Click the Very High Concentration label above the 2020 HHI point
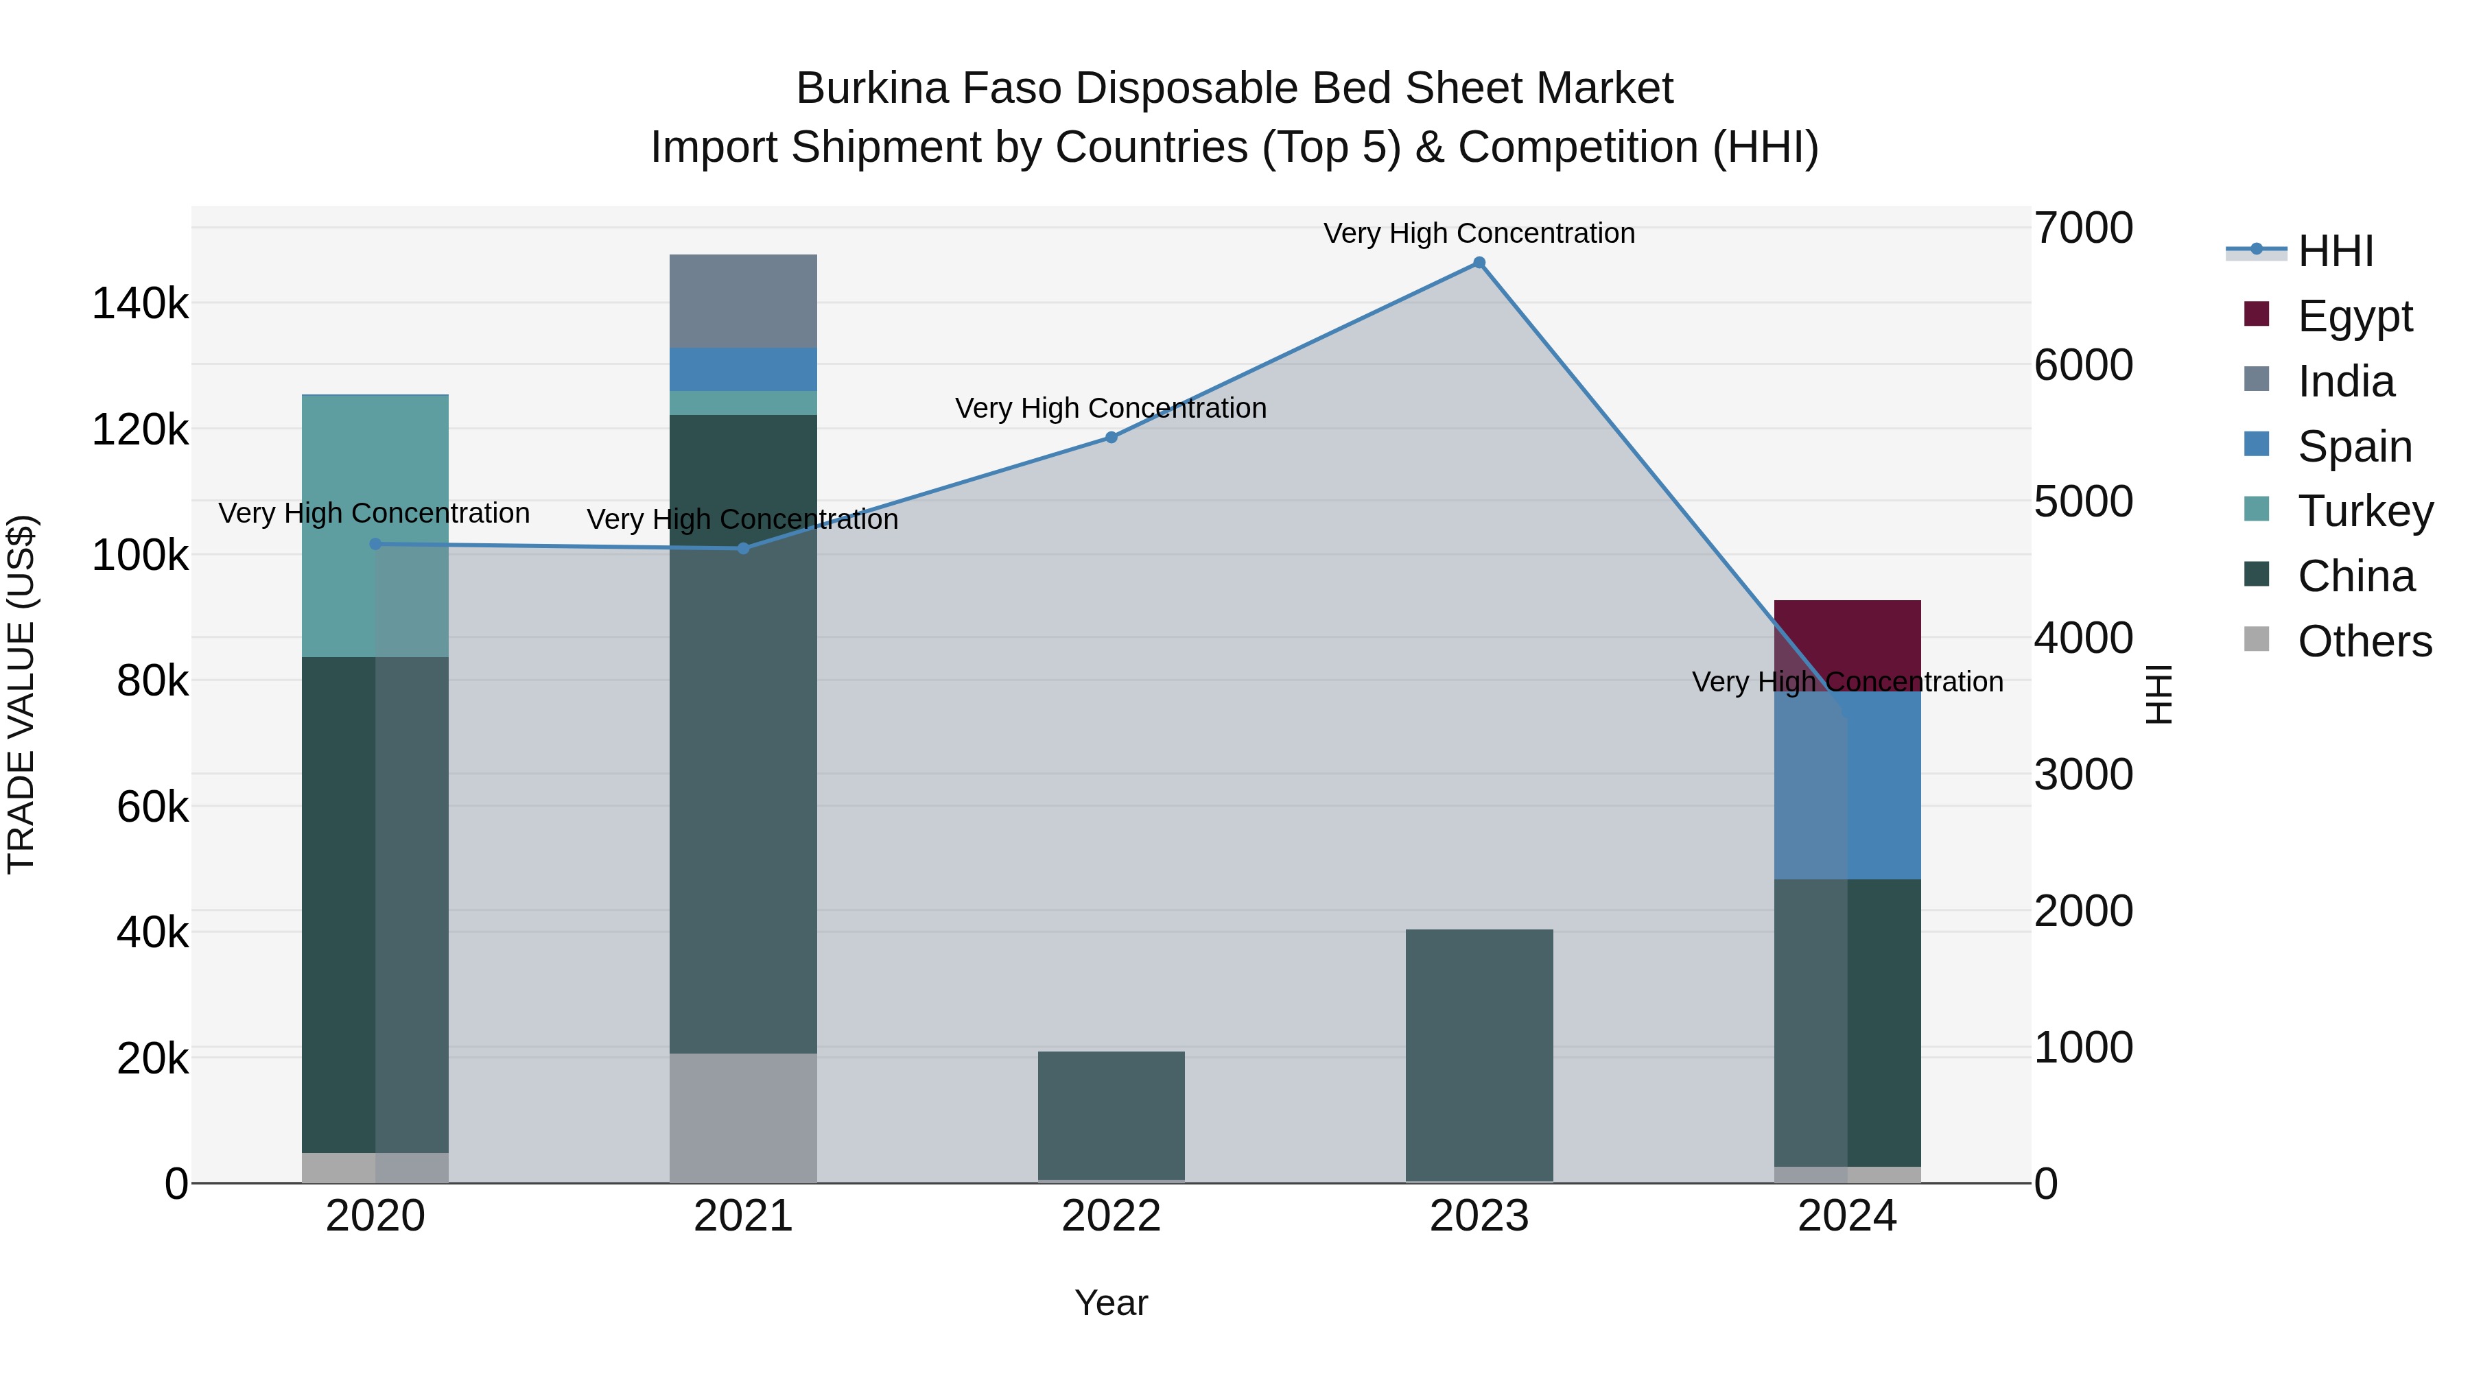2470x1389 pixels. 374,513
